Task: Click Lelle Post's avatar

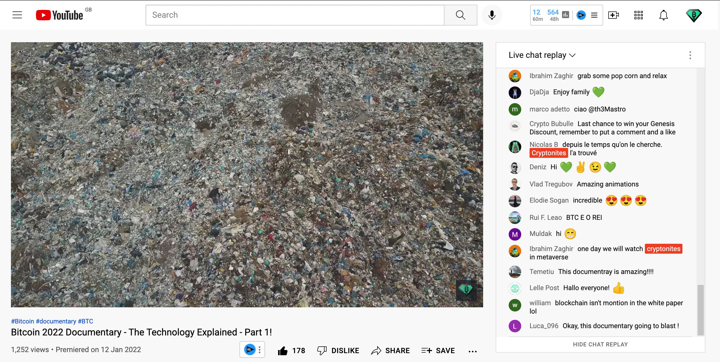Action: tap(515, 288)
